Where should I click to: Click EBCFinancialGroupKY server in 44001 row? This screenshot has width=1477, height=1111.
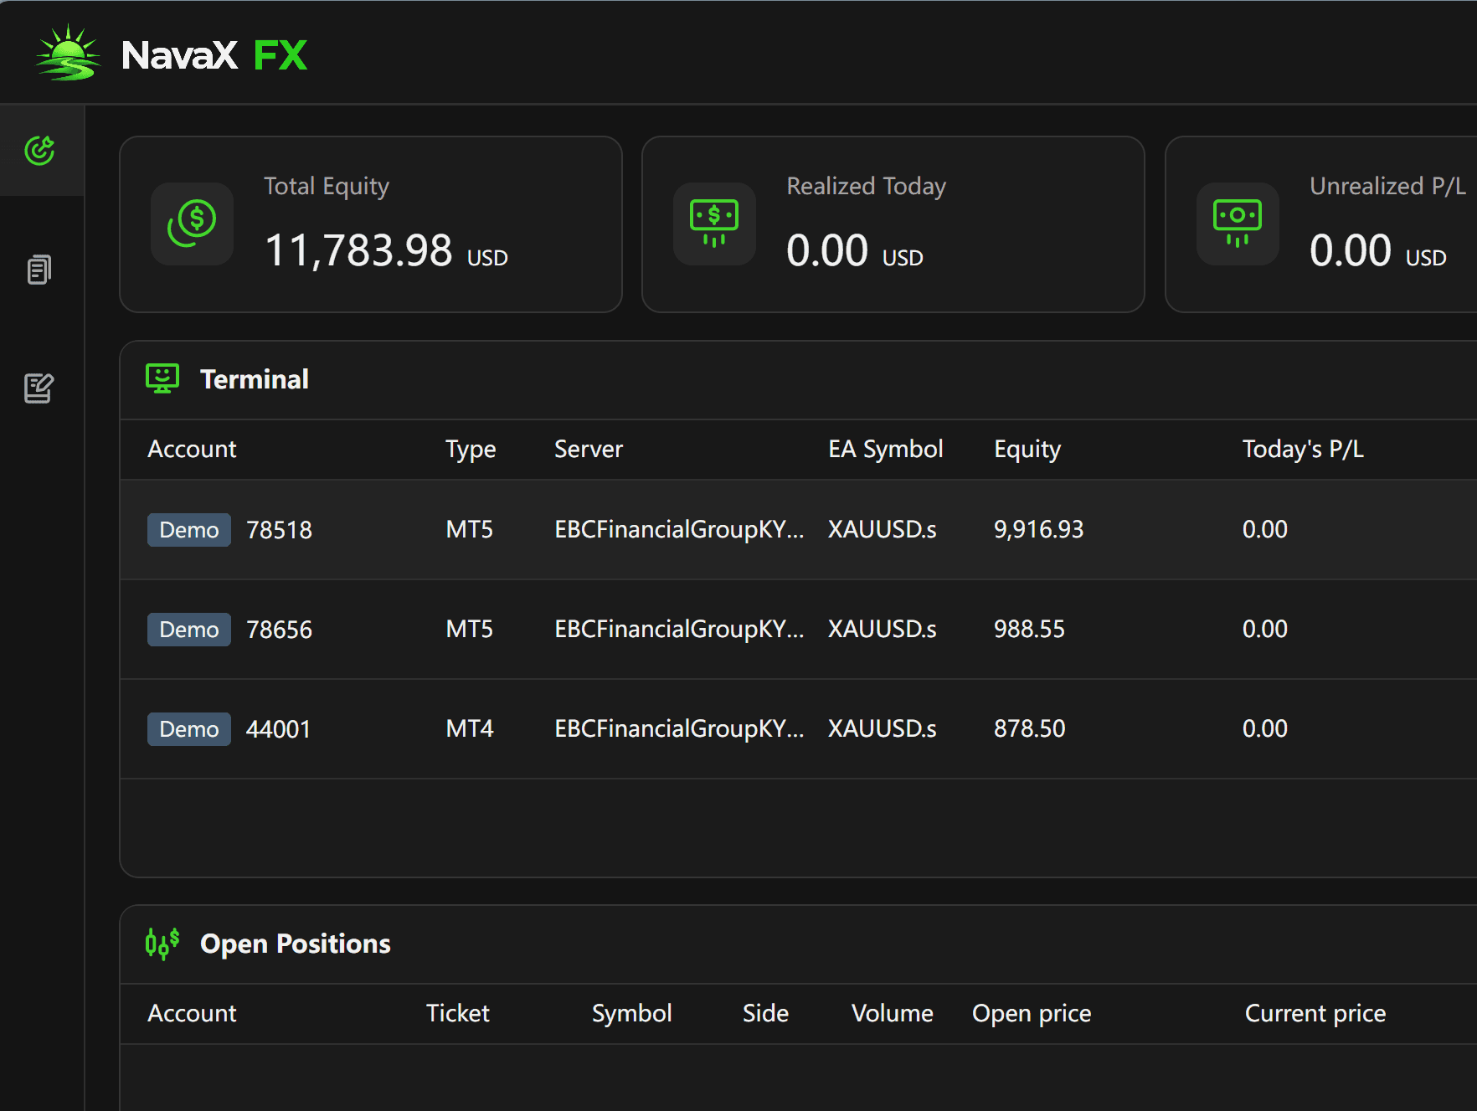[x=679, y=728]
